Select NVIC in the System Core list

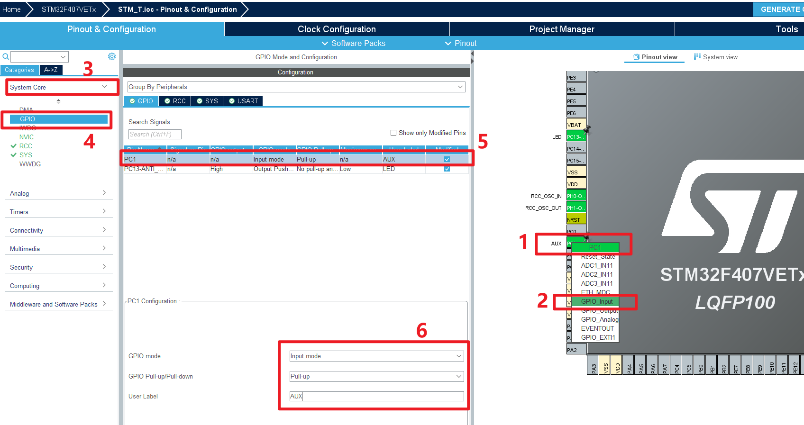[x=27, y=137]
